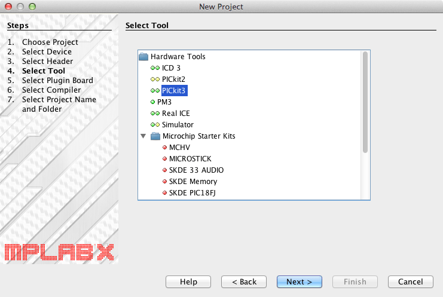The image size is (443, 297).
Task: Click the red status dot beside MCHV
Action: pos(164,148)
